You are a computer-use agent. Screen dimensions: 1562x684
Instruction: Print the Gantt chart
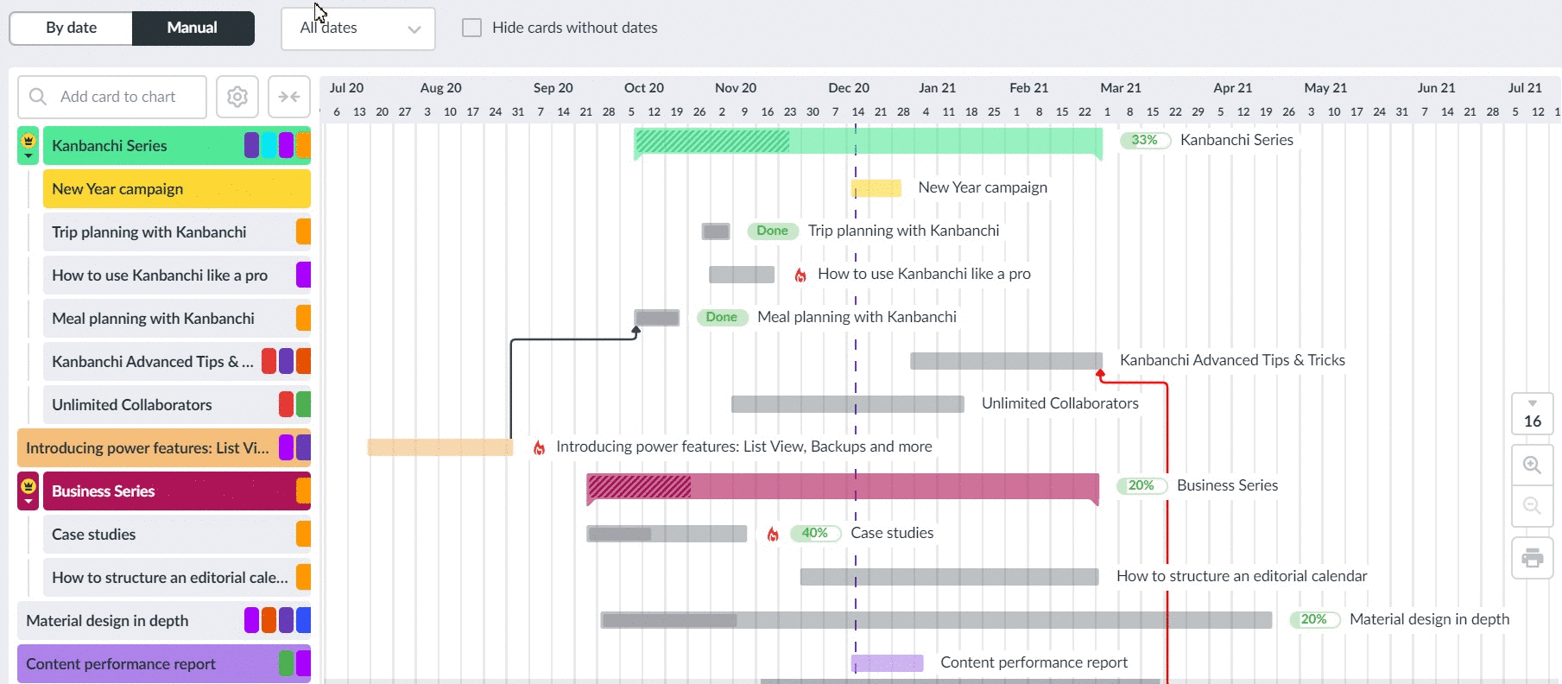[x=1533, y=558]
